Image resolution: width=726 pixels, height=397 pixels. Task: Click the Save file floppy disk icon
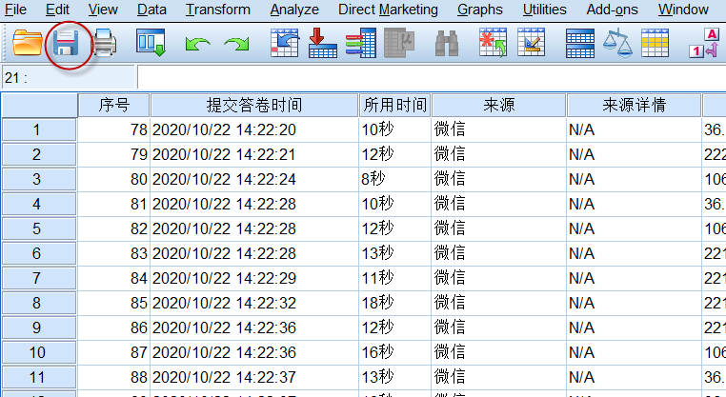(66, 44)
